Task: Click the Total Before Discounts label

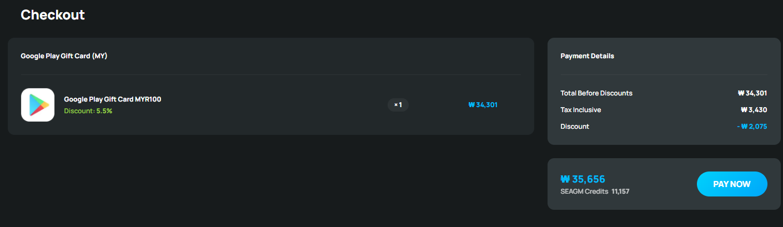Action: coord(596,93)
